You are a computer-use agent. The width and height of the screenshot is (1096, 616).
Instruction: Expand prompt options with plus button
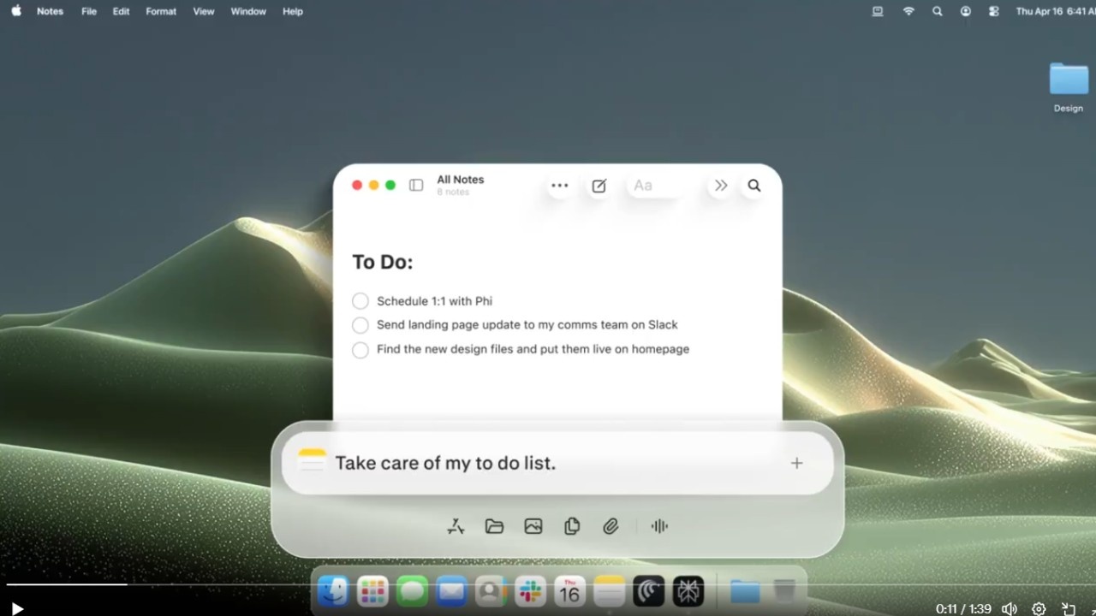click(796, 463)
